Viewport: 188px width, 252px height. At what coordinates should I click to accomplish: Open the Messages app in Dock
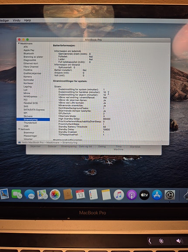30,194
